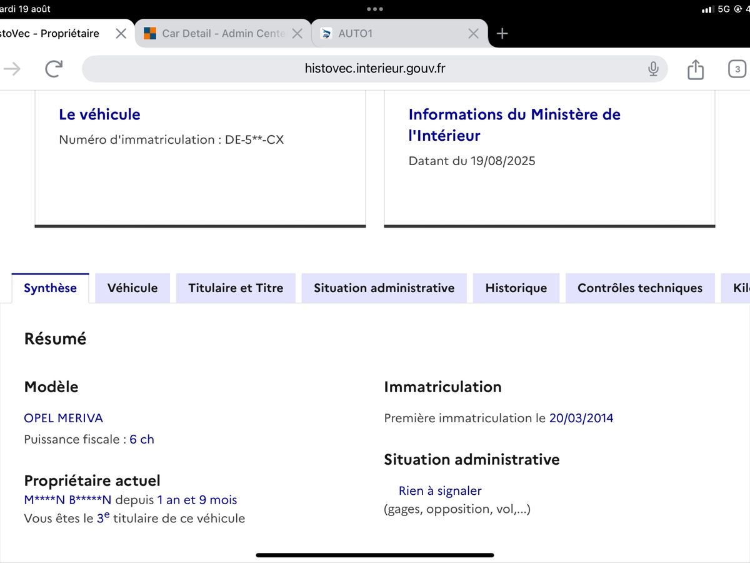Click the Modèle heading
The image size is (750, 563).
pos(51,387)
